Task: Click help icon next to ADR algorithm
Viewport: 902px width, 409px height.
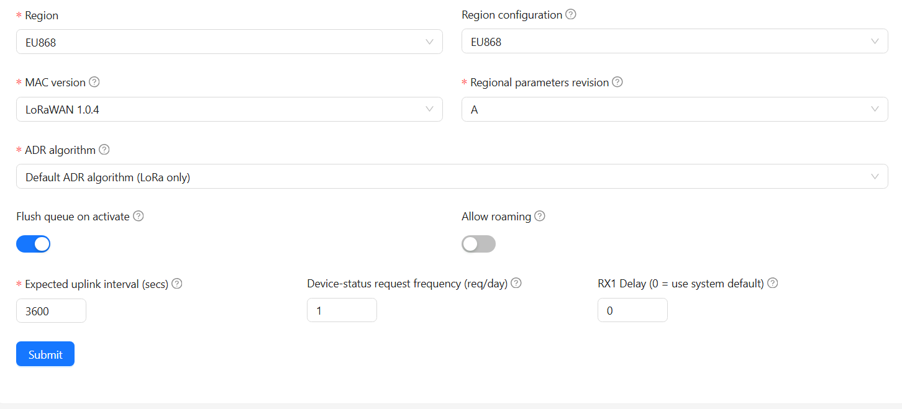Action: 104,150
